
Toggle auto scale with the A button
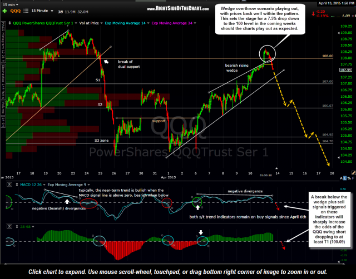tap(341, 178)
